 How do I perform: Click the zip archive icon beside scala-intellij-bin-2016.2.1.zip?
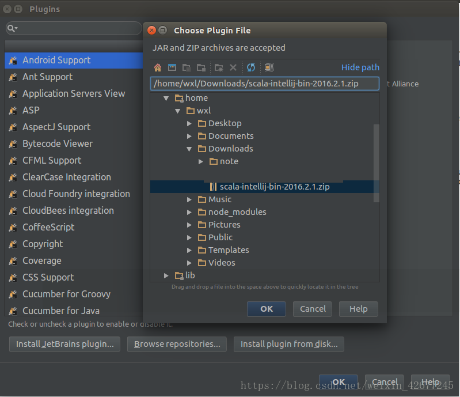[x=213, y=187]
